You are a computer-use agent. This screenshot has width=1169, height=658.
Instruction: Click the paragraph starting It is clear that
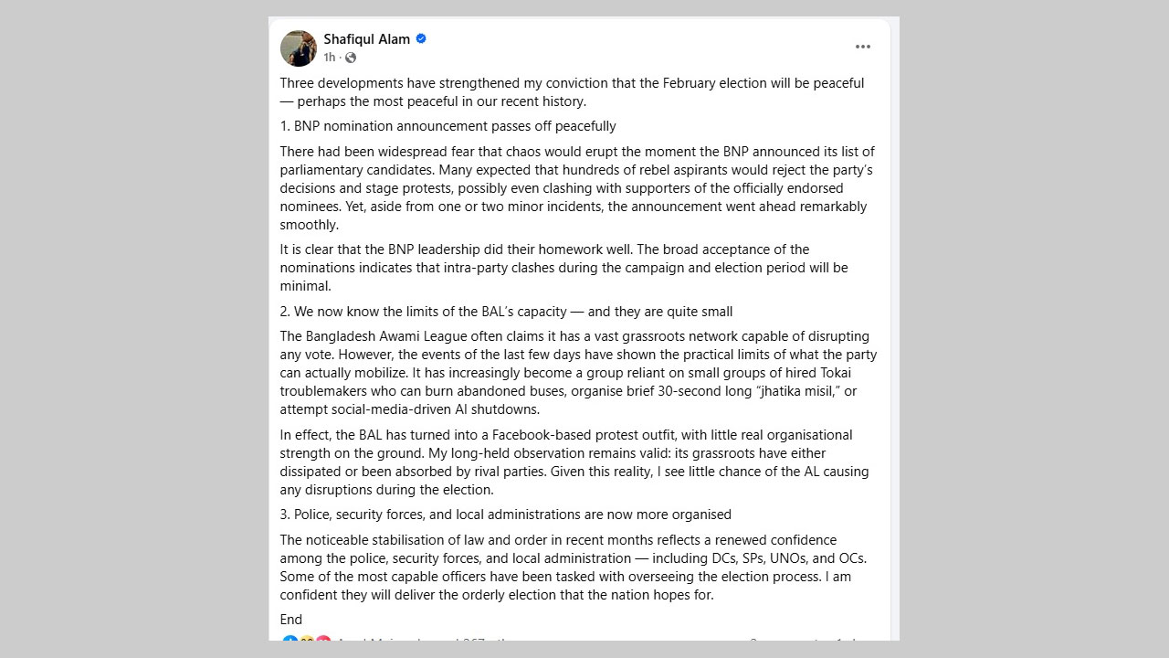click(x=563, y=268)
